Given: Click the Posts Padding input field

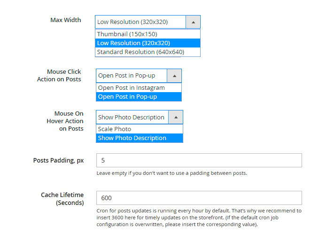Looking at the screenshot, I should coord(199,160).
